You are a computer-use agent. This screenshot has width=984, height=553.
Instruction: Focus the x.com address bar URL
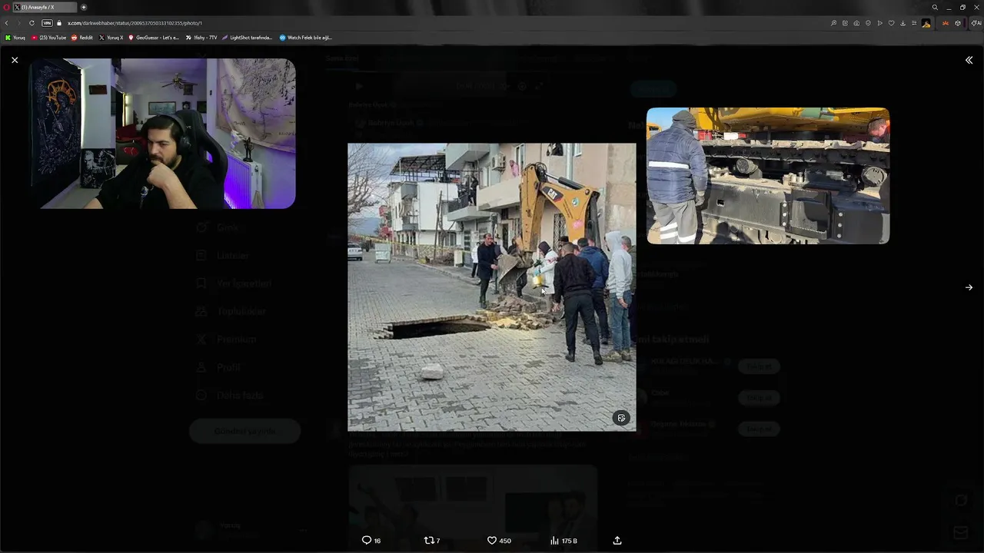pyautogui.click(x=135, y=23)
